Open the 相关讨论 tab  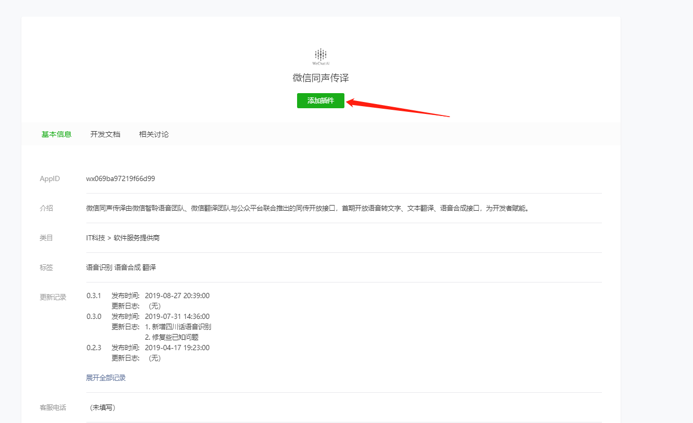pos(153,134)
